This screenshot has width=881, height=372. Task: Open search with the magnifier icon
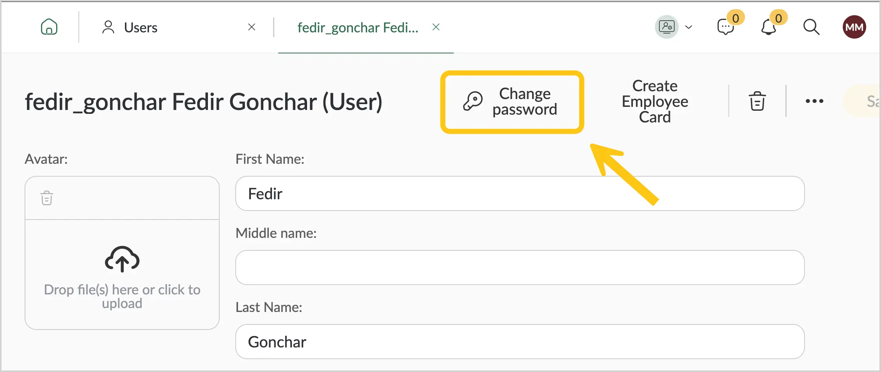pos(811,27)
